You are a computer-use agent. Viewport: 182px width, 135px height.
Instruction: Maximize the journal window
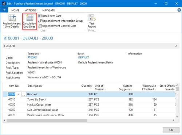tap(166, 4)
